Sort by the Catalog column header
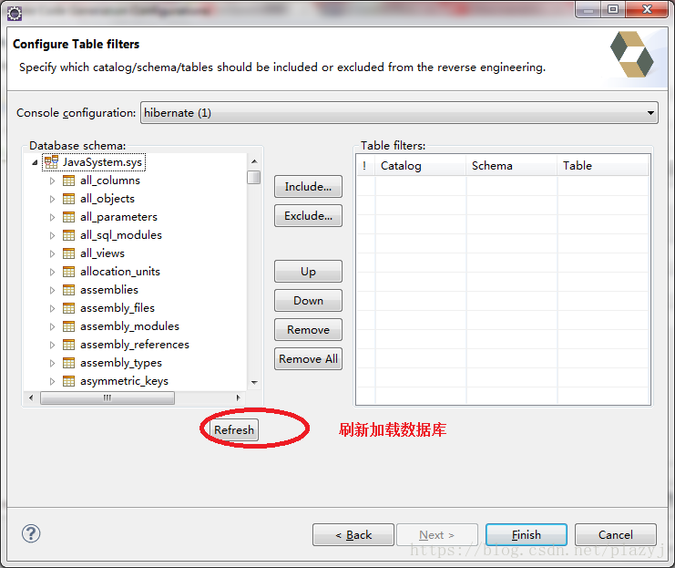Image resolution: width=675 pixels, height=568 pixels. pos(421,166)
